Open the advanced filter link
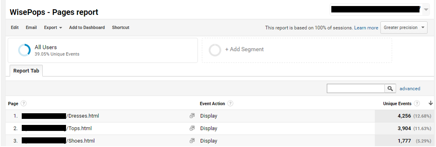 click(410, 89)
